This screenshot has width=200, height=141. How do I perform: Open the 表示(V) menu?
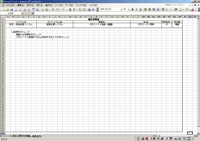[x=30, y=5]
